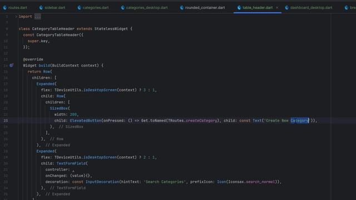The width and height of the screenshot is (356, 200).
Task: Click the @override annotation
Action: [x=33, y=59]
